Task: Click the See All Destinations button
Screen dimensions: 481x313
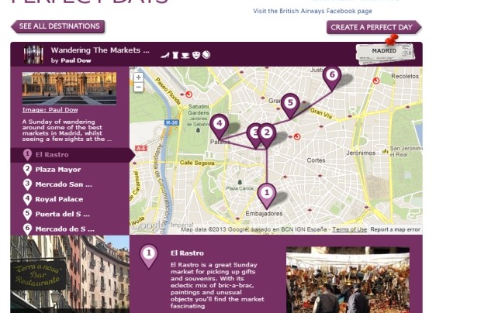Action: [58, 26]
